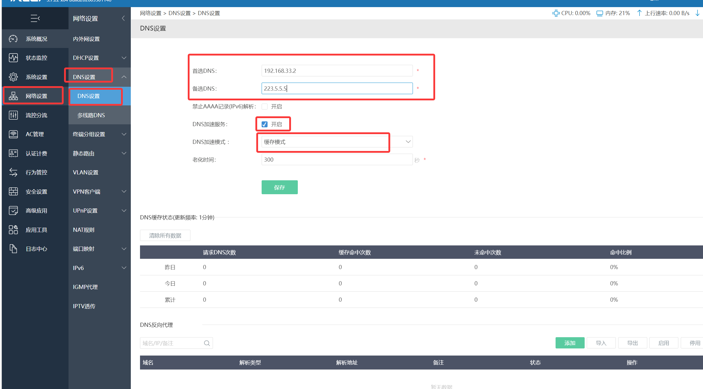Open 日志中心 document icon
Image resolution: width=703 pixels, height=389 pixels.
click(x=13, y=249)
